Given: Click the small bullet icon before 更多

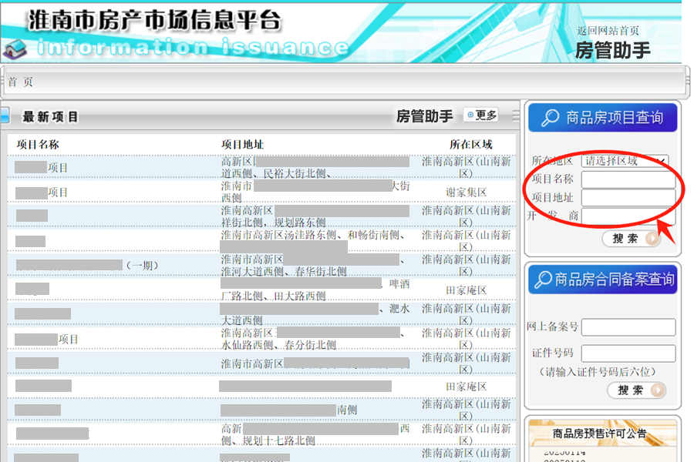Looking at the screenshot, I should 470,115.
